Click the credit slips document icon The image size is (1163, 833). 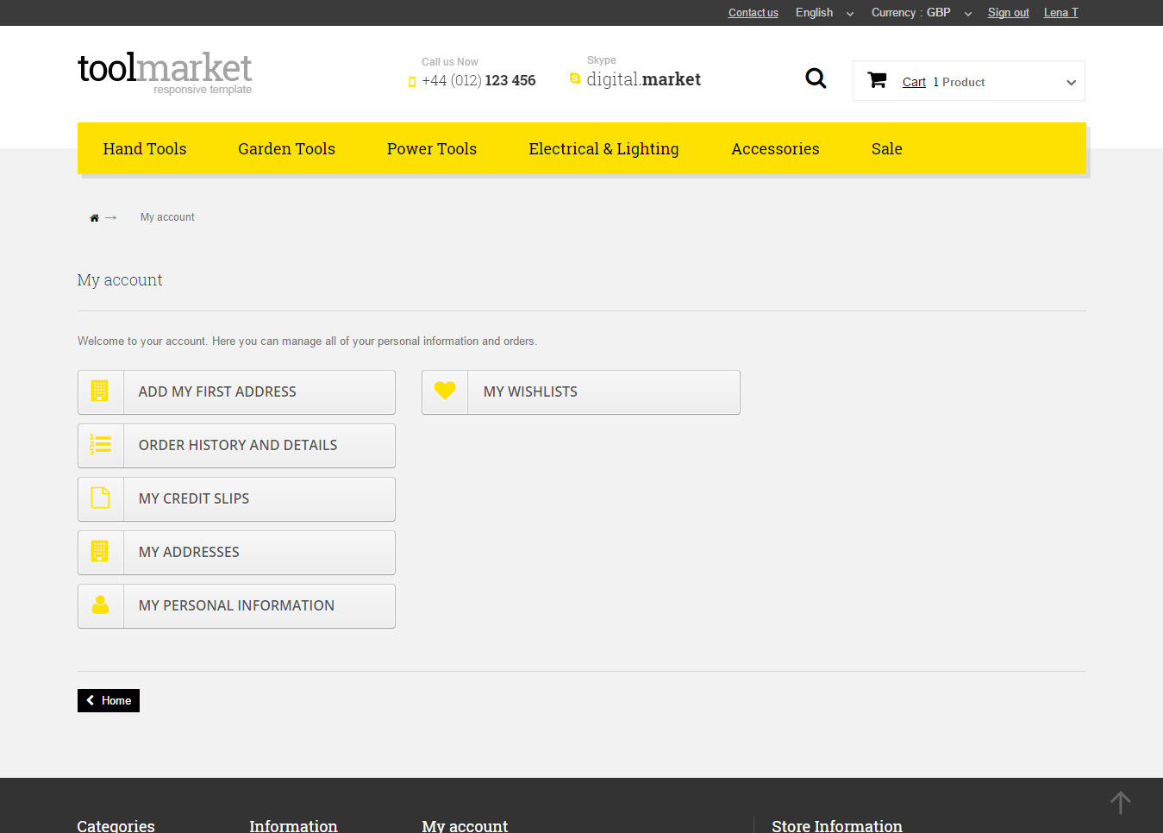point(101,498)
